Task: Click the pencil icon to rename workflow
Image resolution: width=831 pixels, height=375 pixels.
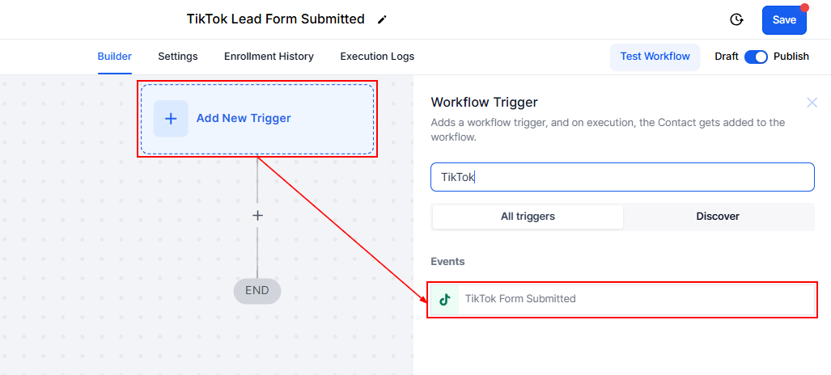Action: 382,19
